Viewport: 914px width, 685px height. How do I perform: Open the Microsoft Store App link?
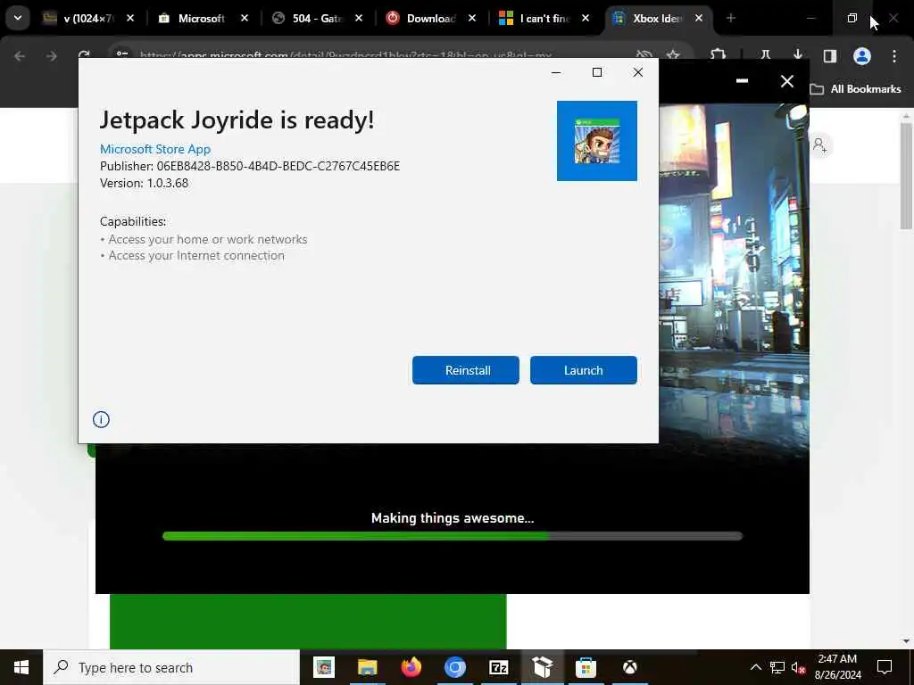click(x=155, y=149)
